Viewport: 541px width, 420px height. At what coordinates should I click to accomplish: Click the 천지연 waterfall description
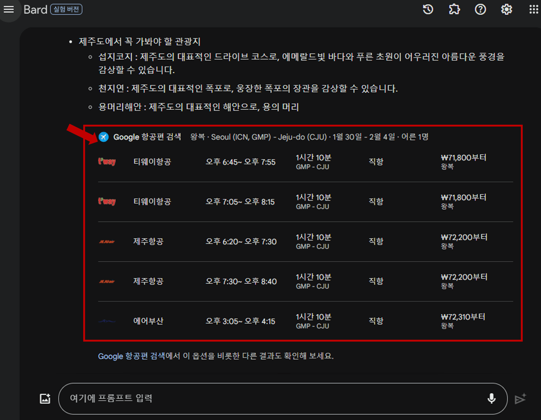pos(248,88)
